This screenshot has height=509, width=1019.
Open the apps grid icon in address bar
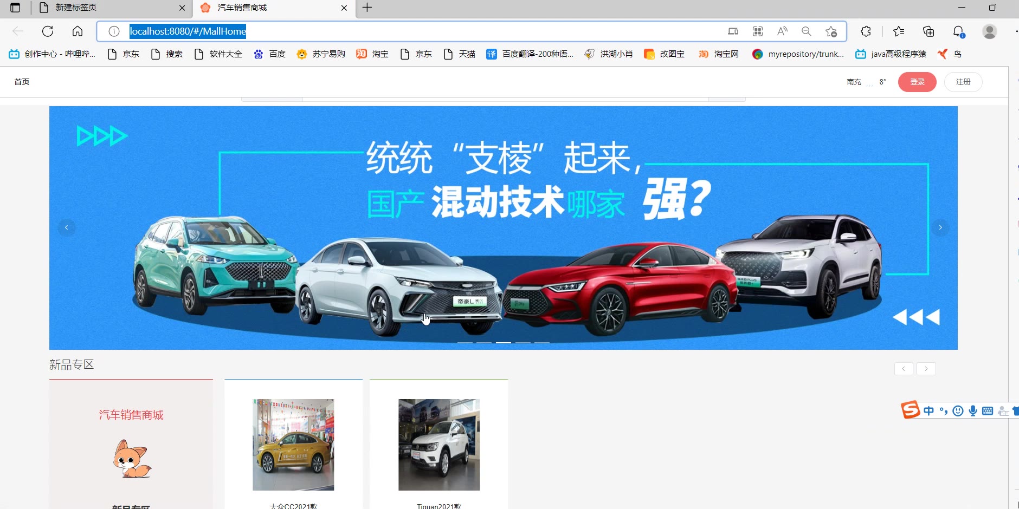tap(758, 31)
